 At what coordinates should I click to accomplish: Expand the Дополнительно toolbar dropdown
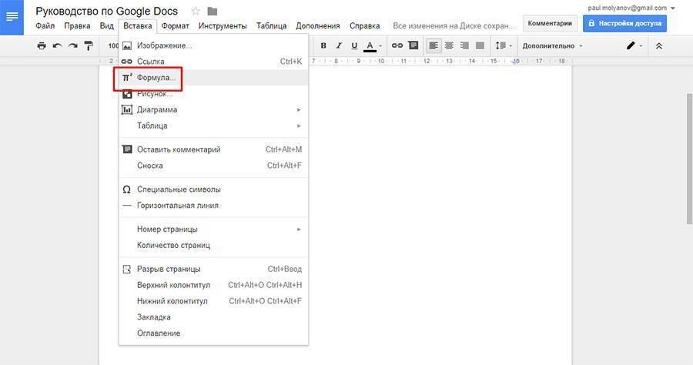(552, 46)
